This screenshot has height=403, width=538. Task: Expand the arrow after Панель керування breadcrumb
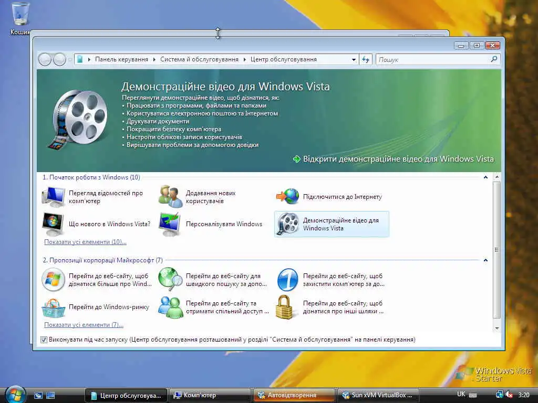coord(154,60)
